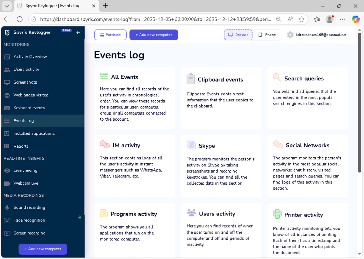
Task: Switch to Phone view
Action: [x=267, y=35]
